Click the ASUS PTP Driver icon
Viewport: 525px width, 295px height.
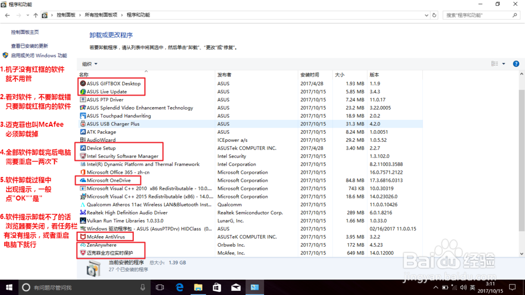click(83, 99)
